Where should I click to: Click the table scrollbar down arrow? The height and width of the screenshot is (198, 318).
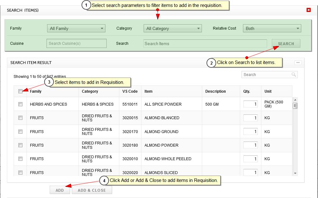(295, 173)
